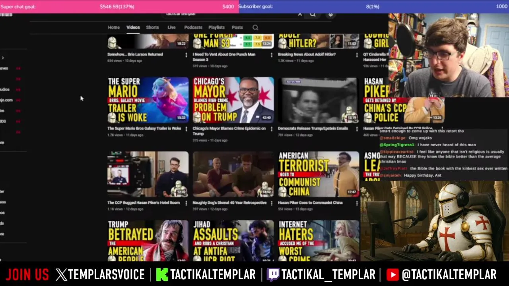The image size is (509, 286).
Task: Open 'I Need To Vent About One Punch Man' title
Action: click(224, 57)
